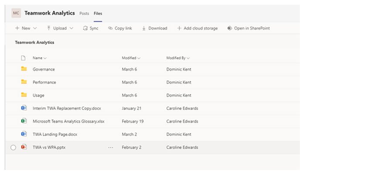Screen dimensions: 384x173
Task: Click the Performance folder icon
Action: pyautogui.click(x=24, y=82)
